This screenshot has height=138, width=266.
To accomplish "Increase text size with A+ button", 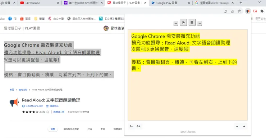I will coord(138,126).
